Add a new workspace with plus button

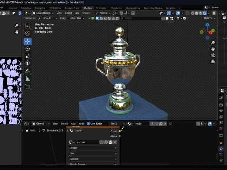click(x=180, y=8)
